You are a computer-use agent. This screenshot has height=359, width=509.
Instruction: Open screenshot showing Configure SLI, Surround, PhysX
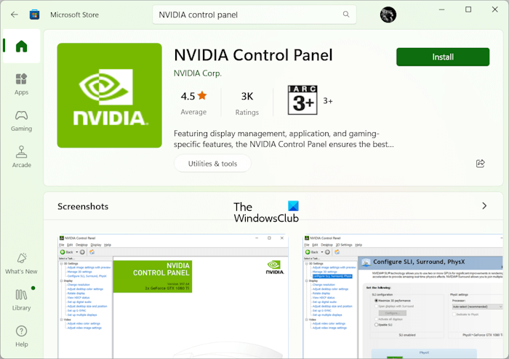tap(403, 297)
